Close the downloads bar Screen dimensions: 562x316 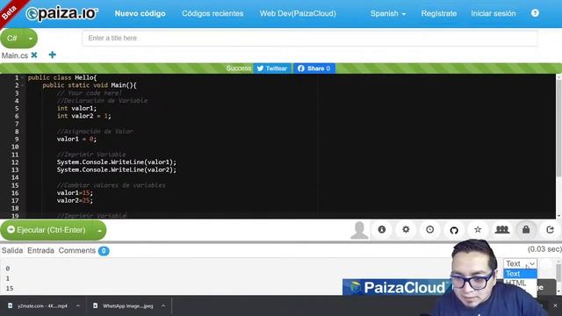pos(555,305)
